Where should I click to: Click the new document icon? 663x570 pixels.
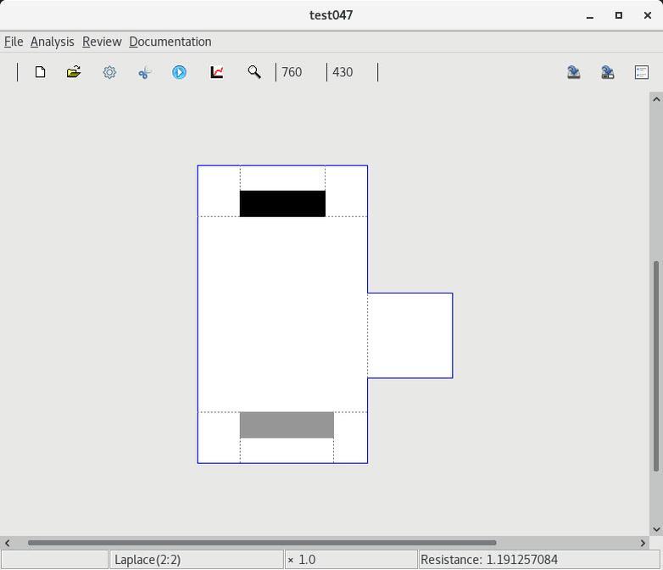click(40, 72)
